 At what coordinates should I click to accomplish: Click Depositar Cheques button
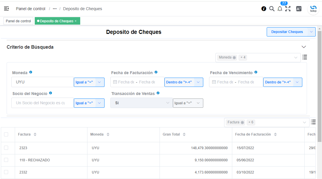287,32
